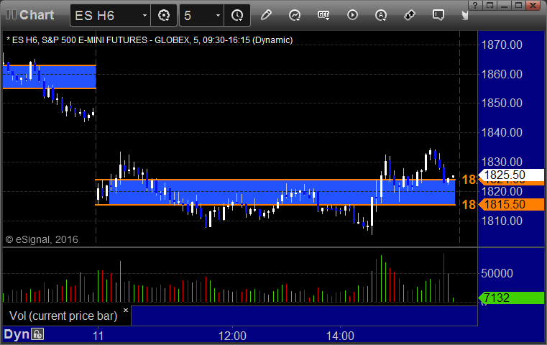Share chart via Twitter bird icon
The width and height of the screenshot is (547, 345).
(x=464, y=15)
